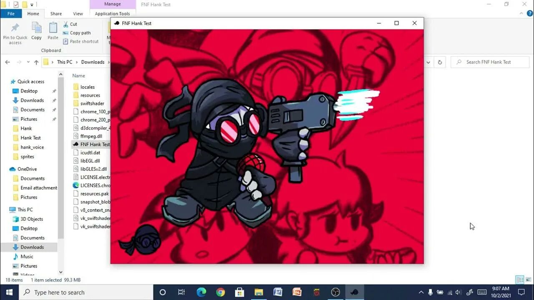Open Task View from taskbar
534x300 pixels.
pos(181,292)
